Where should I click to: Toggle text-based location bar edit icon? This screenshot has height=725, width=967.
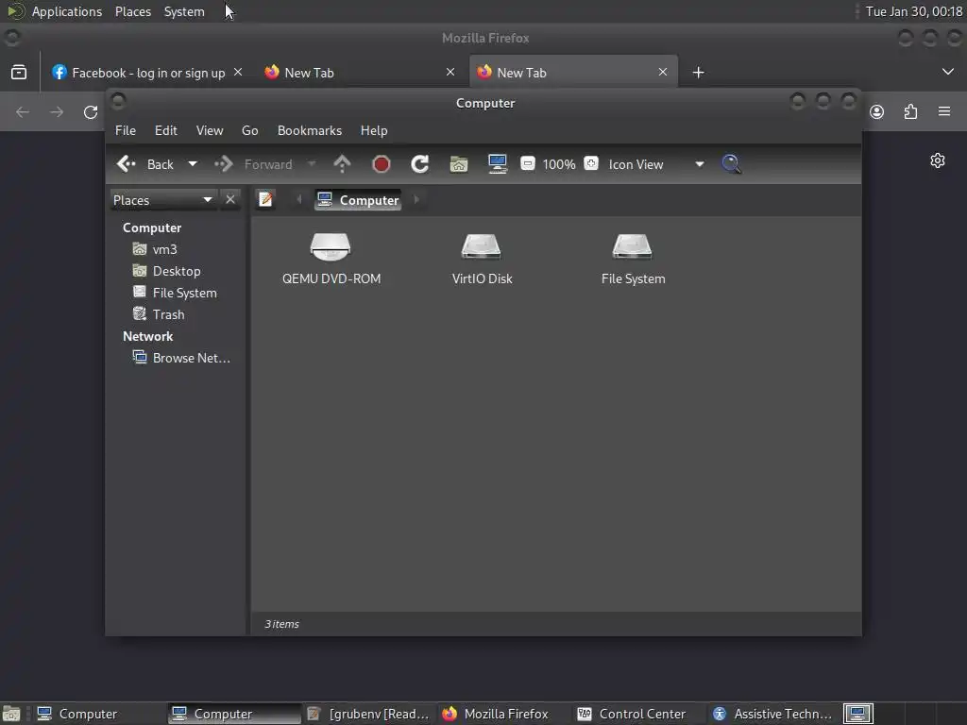click(x=265, y=199)
